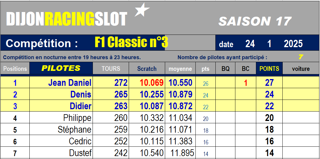
Task: Click the F1 Classic n°3 competition title
Action: (131, 42)
